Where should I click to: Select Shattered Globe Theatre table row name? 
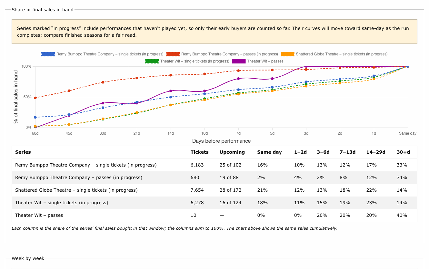click(x=76, y=190)
